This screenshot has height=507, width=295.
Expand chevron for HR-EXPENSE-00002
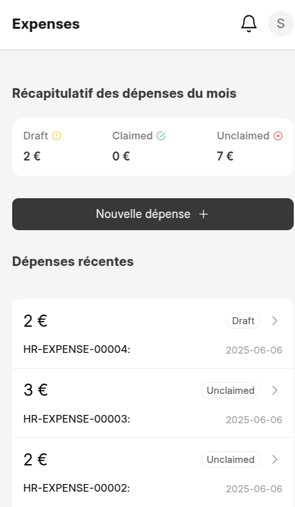point(275,460)
